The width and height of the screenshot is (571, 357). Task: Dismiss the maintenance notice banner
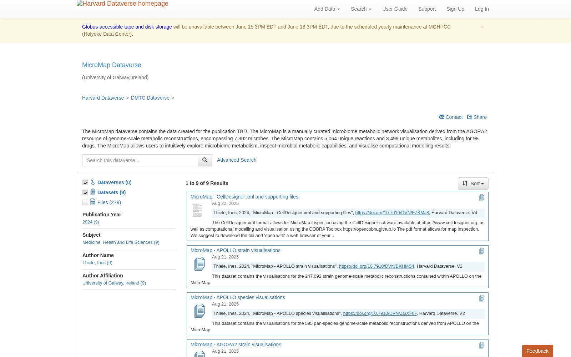click(x=482, y=27)
